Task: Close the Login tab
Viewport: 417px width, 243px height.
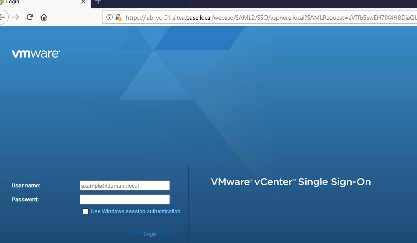Action: click(83, 2)
